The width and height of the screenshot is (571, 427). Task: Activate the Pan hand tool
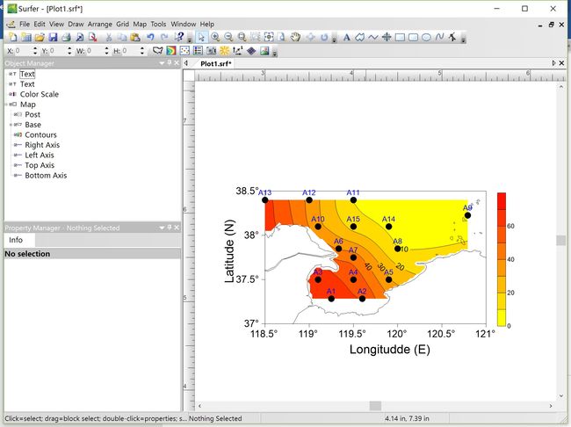[295, 37]
